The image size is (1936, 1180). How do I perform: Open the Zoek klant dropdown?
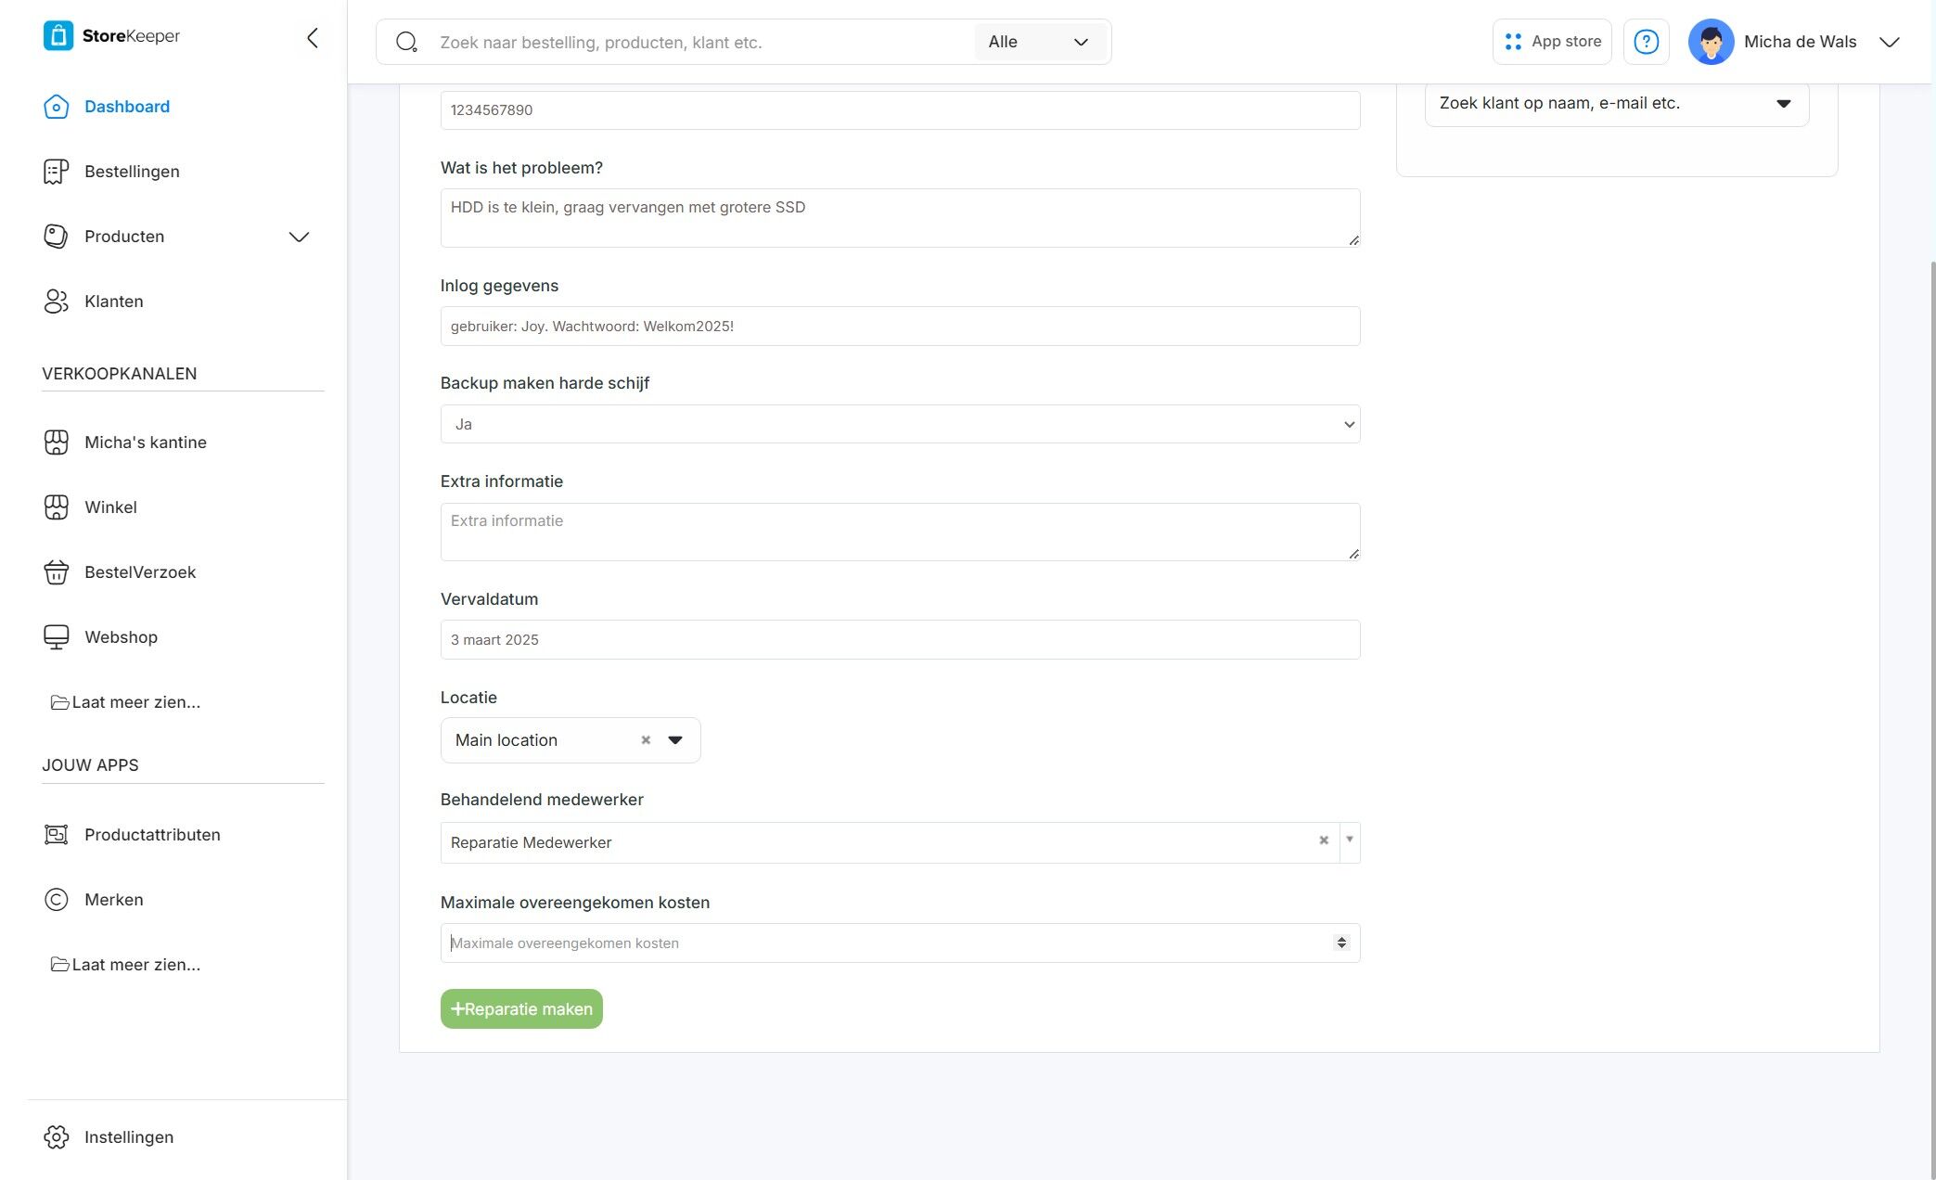1616,103
